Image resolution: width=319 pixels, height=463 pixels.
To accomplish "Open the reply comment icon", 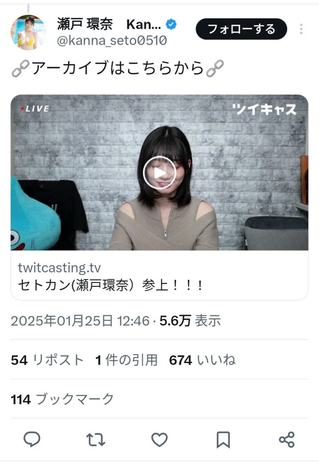I will (x=32, y=439).
